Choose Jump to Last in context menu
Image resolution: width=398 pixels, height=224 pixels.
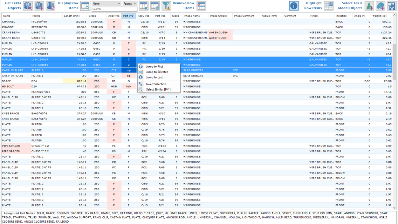tap(154, 77)
